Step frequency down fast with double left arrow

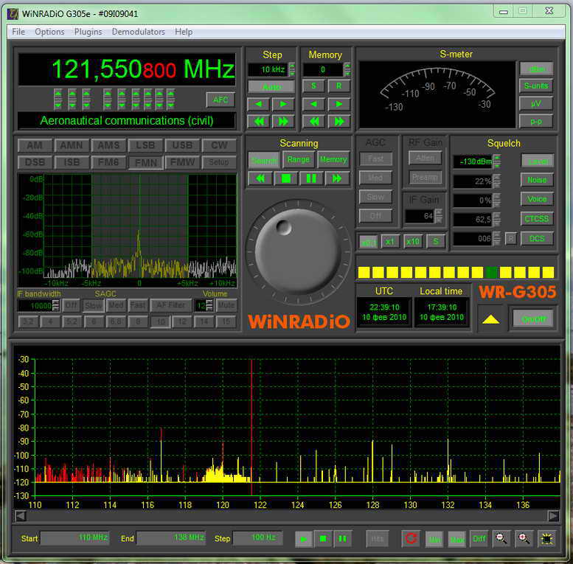258,121
